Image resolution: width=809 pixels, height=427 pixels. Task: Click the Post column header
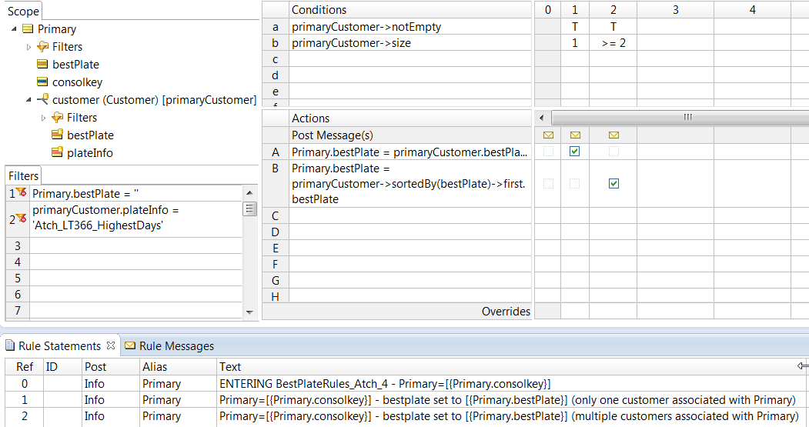[110, 367]
